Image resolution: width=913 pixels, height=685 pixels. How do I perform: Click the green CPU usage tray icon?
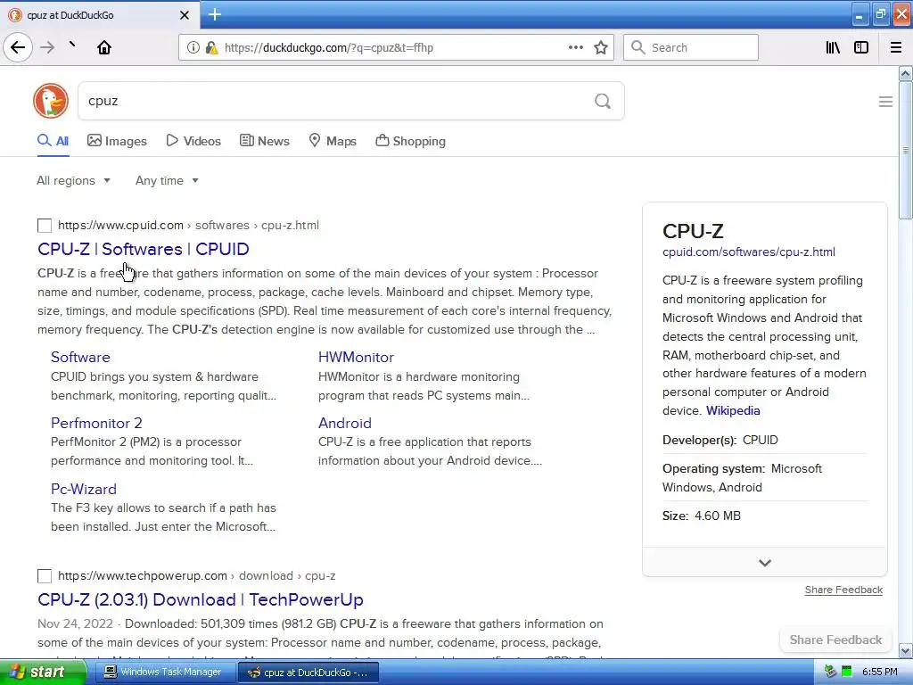point(847,672)
